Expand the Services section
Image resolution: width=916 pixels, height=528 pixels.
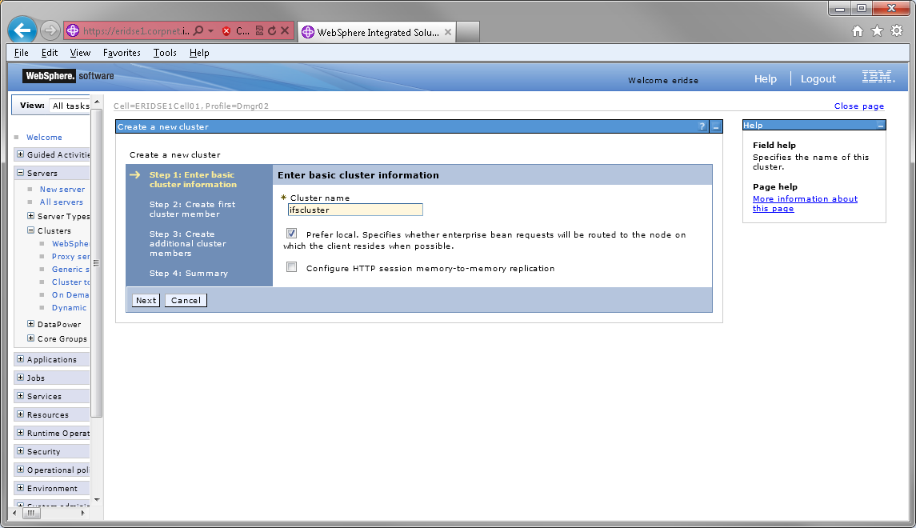(x=21, y=396)
